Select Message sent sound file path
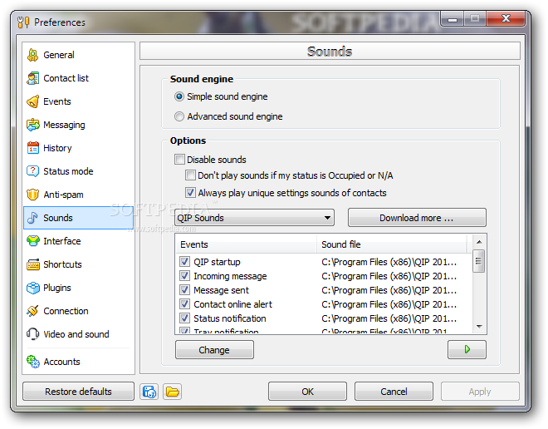This screenshot has height=429, width=548. [x=389, y=290]
